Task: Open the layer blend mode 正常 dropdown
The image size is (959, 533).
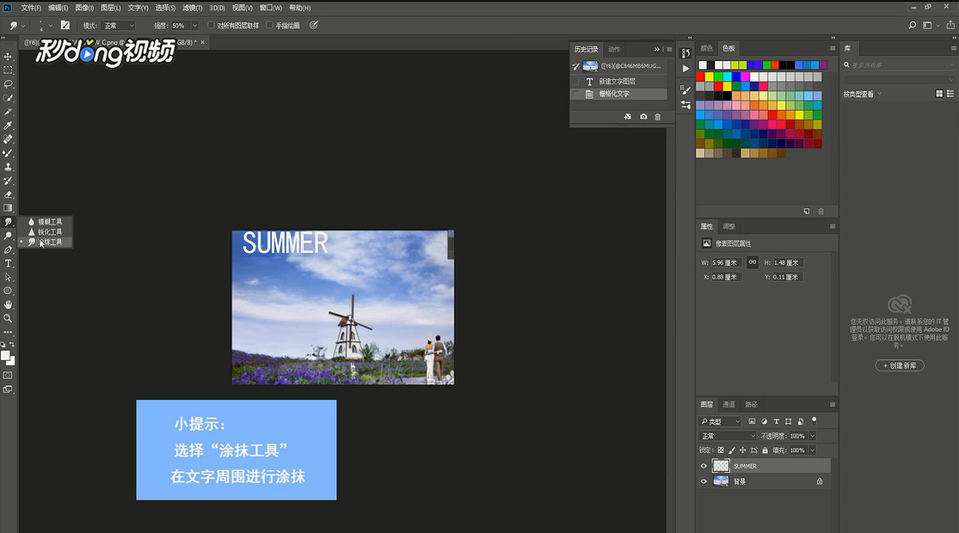Action: (727, 436)
